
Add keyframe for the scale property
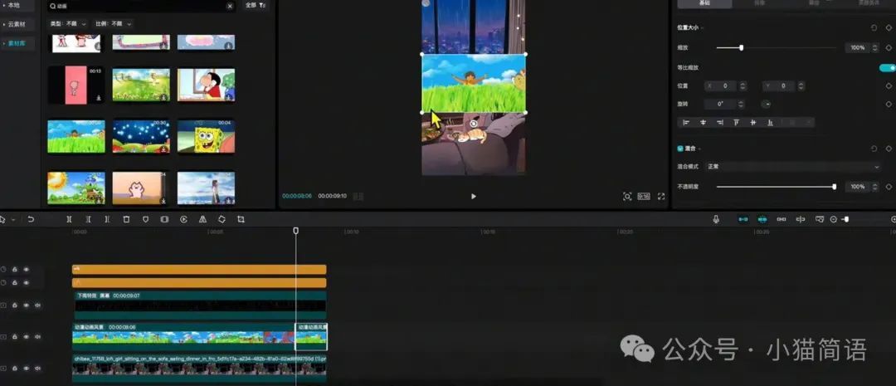click(x=889, y=47)
